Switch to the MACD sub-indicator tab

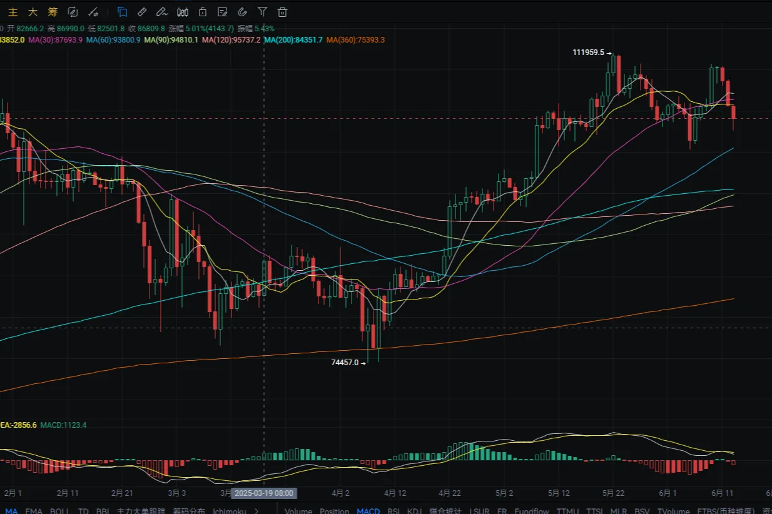(368, 511)
